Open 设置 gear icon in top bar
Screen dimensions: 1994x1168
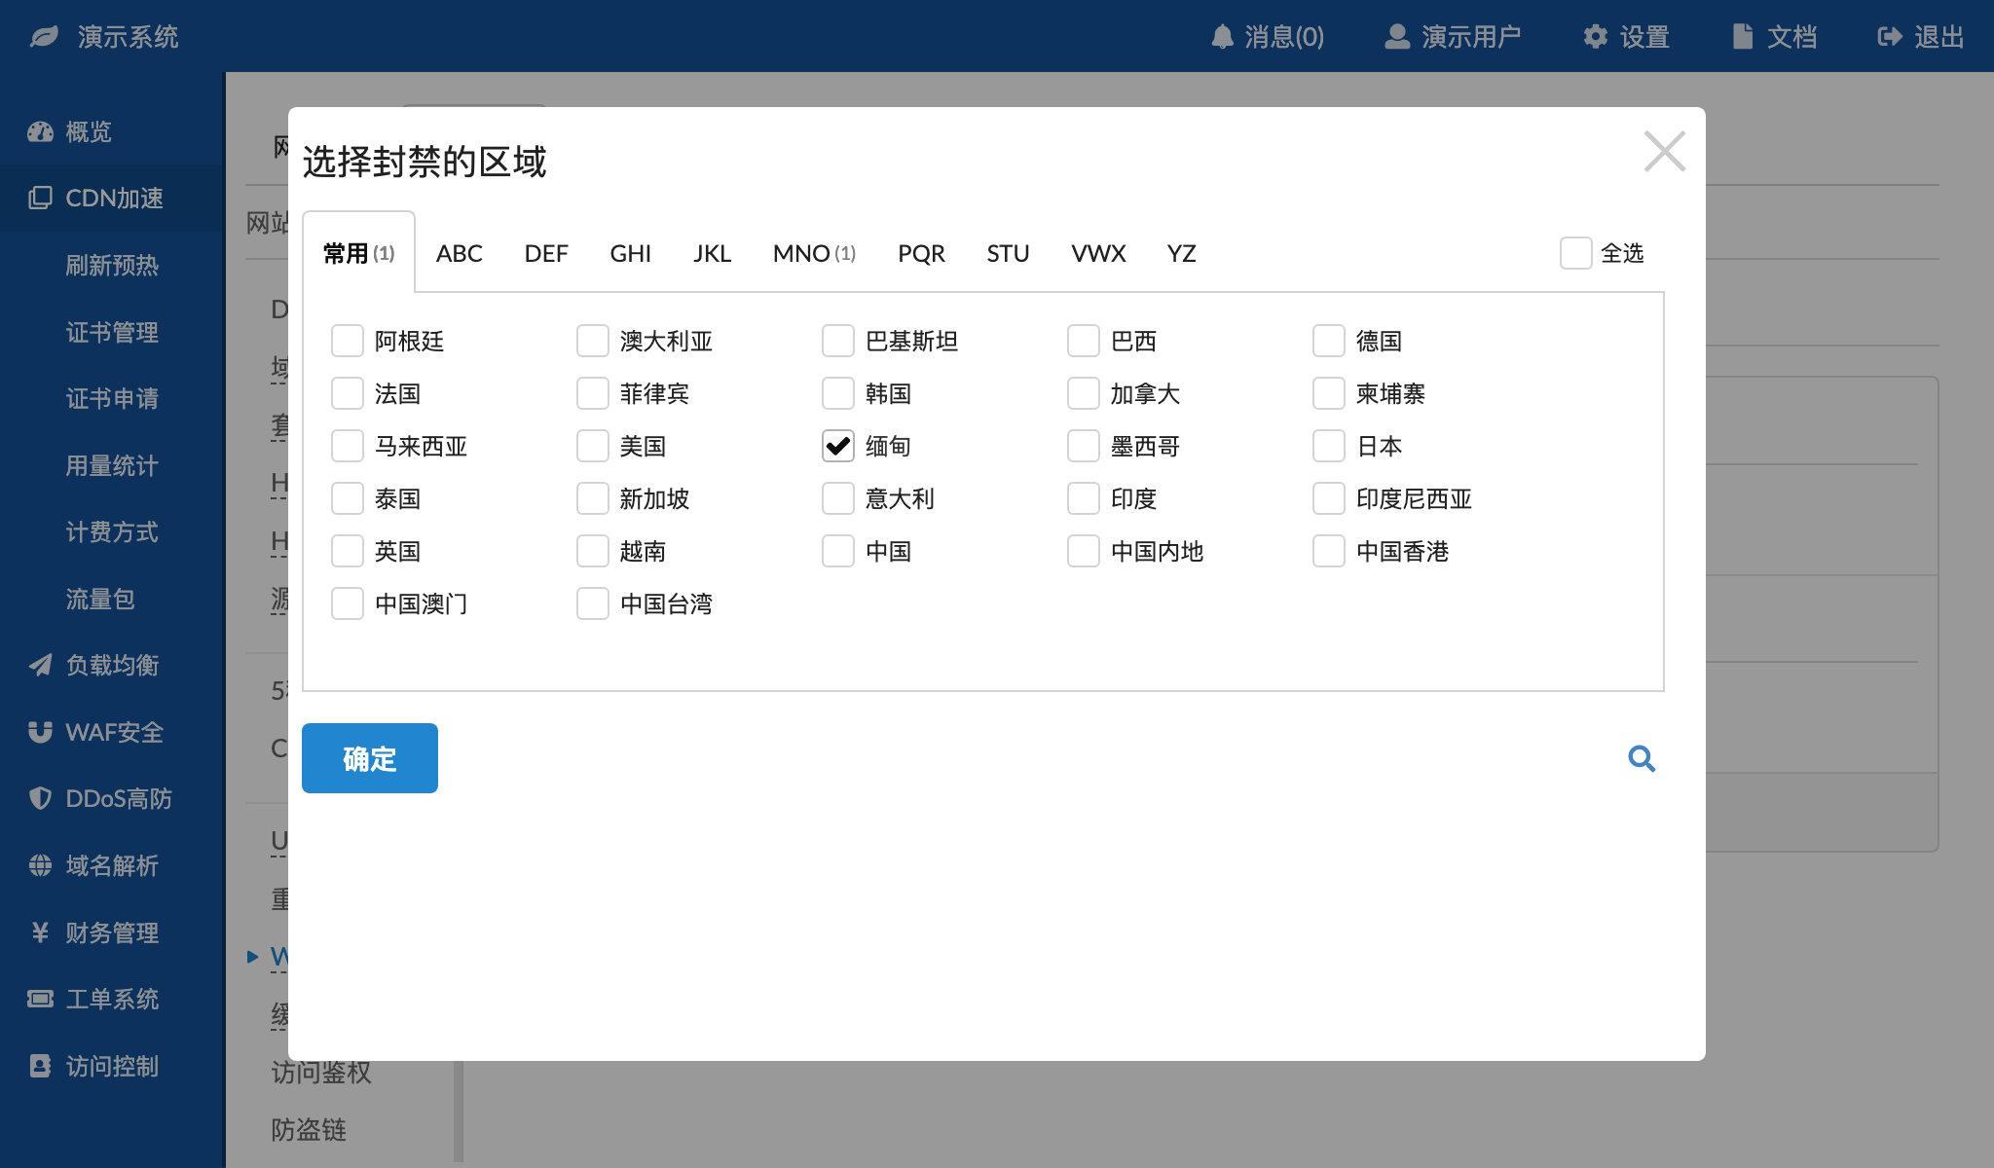click(x=1595, y=37)
